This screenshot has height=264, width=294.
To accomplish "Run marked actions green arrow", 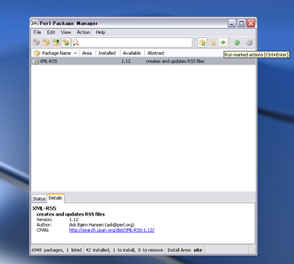I will (223, 43).
